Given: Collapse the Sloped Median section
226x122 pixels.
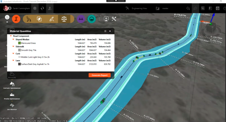Looking at the screenshot, I should tap(13, 39).
